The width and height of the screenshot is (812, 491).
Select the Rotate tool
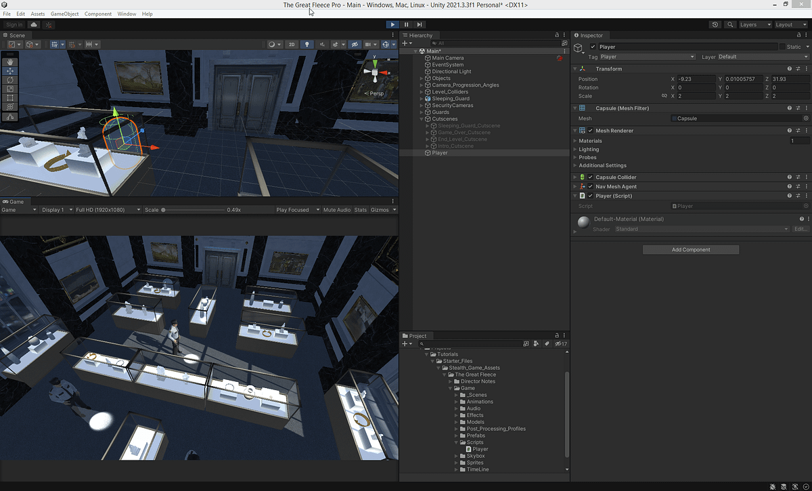[9, 80]
